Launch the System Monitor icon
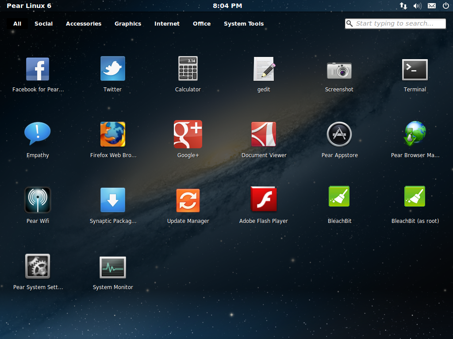Image resolution: width=453 pixels, height=339 pixels. click(113, 267)
